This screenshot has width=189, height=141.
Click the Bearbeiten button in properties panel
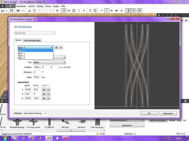pyautogui.click(x=127, y=125)
